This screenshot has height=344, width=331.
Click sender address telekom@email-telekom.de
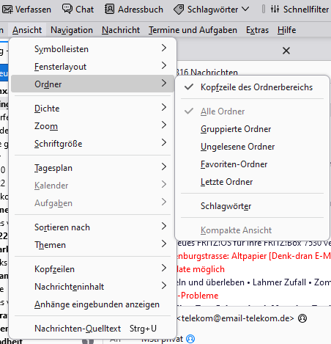235,318
